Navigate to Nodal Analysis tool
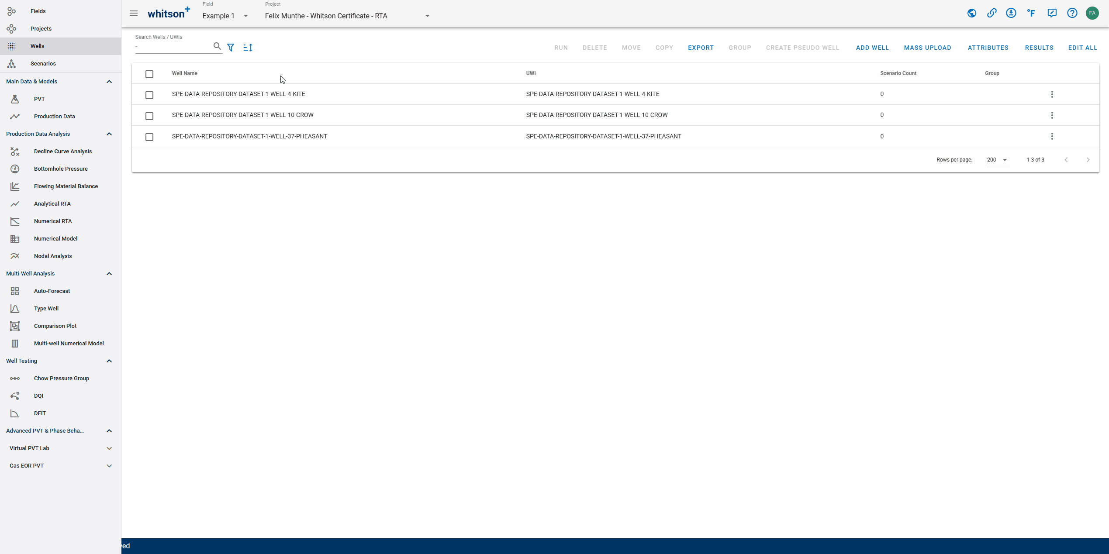1109x554 pixels. 52,256
